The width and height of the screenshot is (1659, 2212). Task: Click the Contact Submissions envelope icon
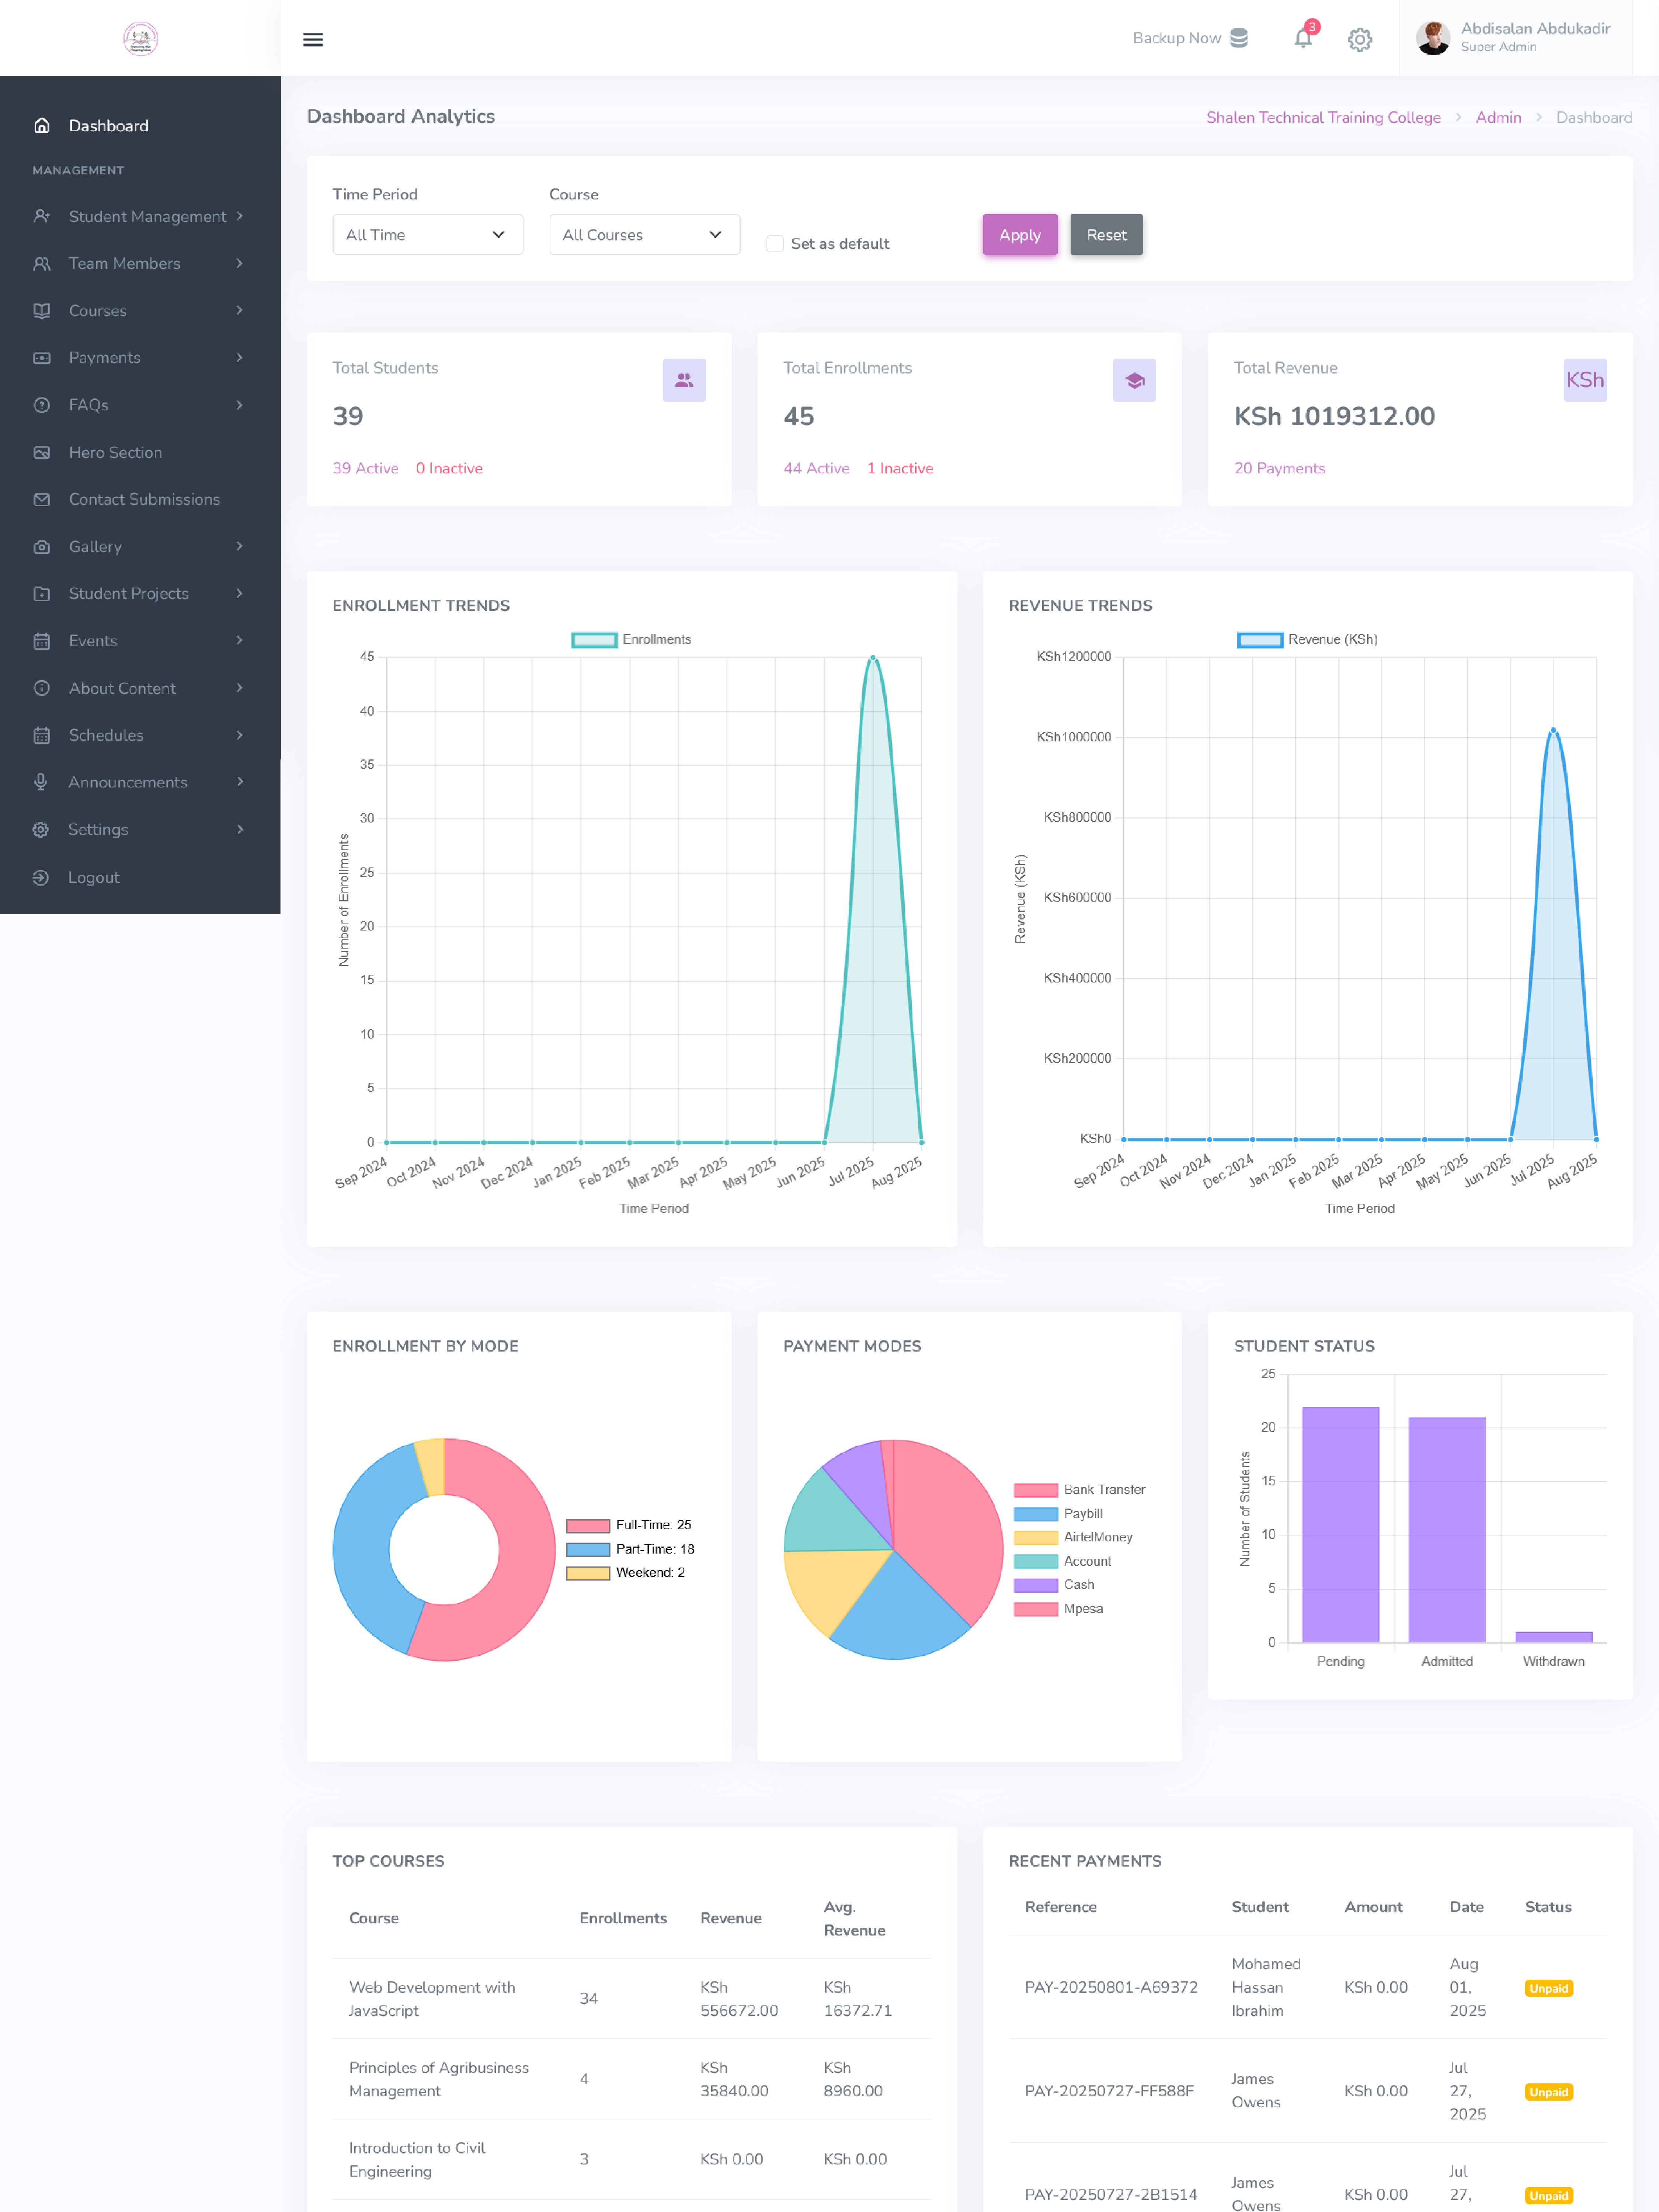point(42,499)
